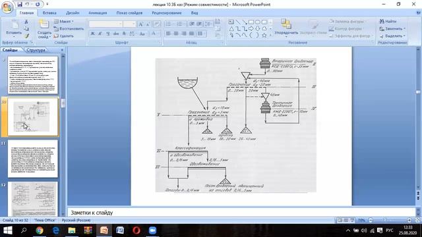Open quick access toolbar customization arrow
This screenshot has width=422, height=237.
click(47, 5)
